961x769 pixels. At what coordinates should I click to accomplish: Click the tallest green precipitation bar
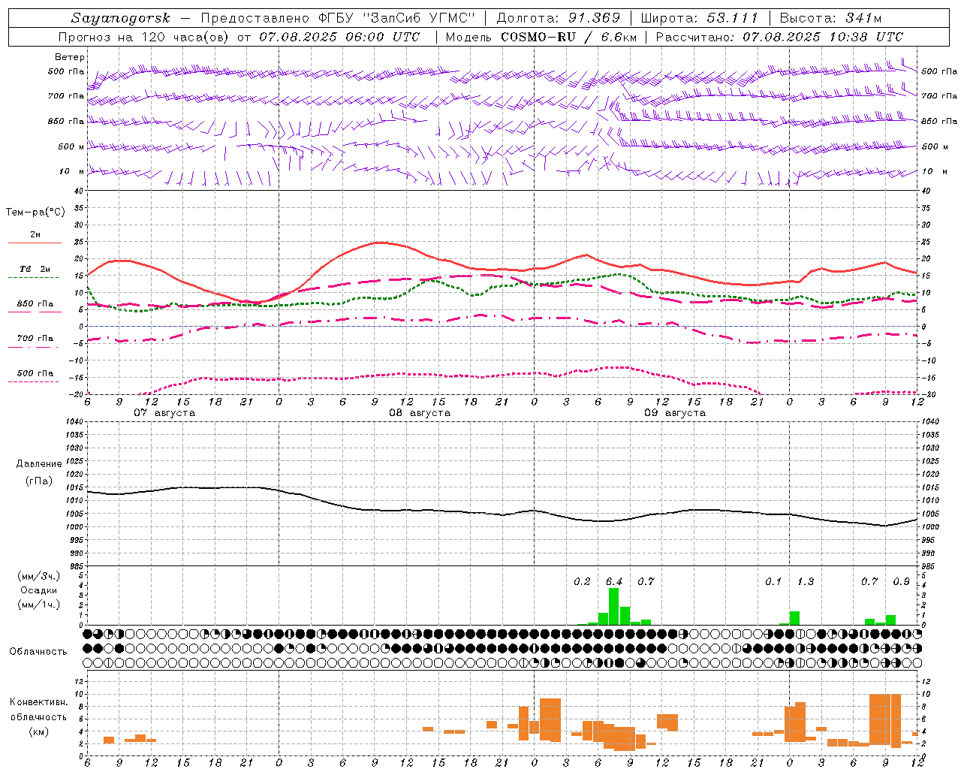click(x=613, y=607)
